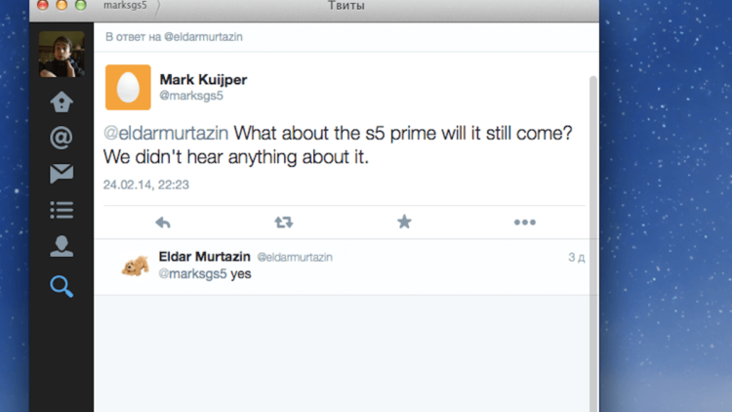The image size is (732, 412).
Task: Open Eldar Murtazin's dog avatar
Action: click(135, 266)
